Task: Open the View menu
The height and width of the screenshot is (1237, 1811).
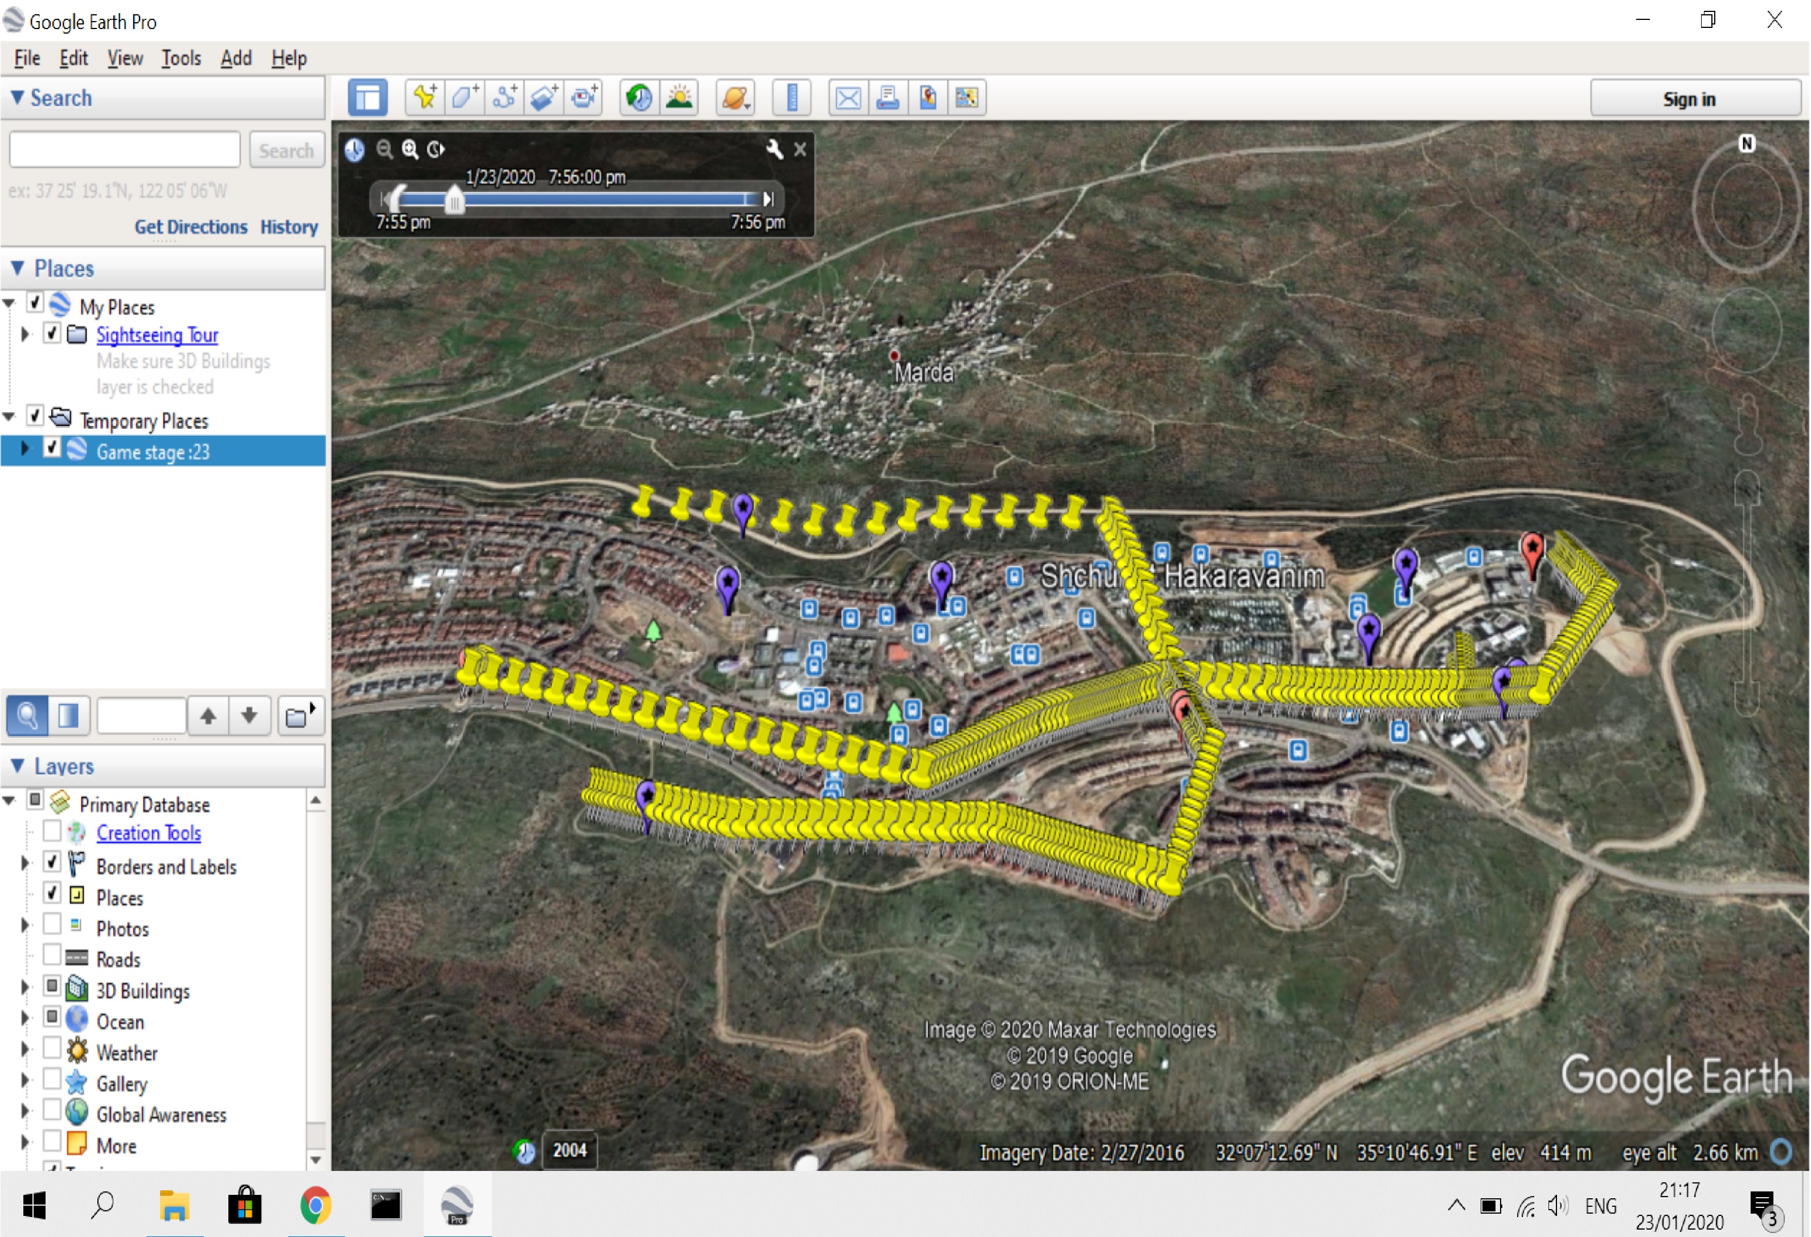Action: 125,59
